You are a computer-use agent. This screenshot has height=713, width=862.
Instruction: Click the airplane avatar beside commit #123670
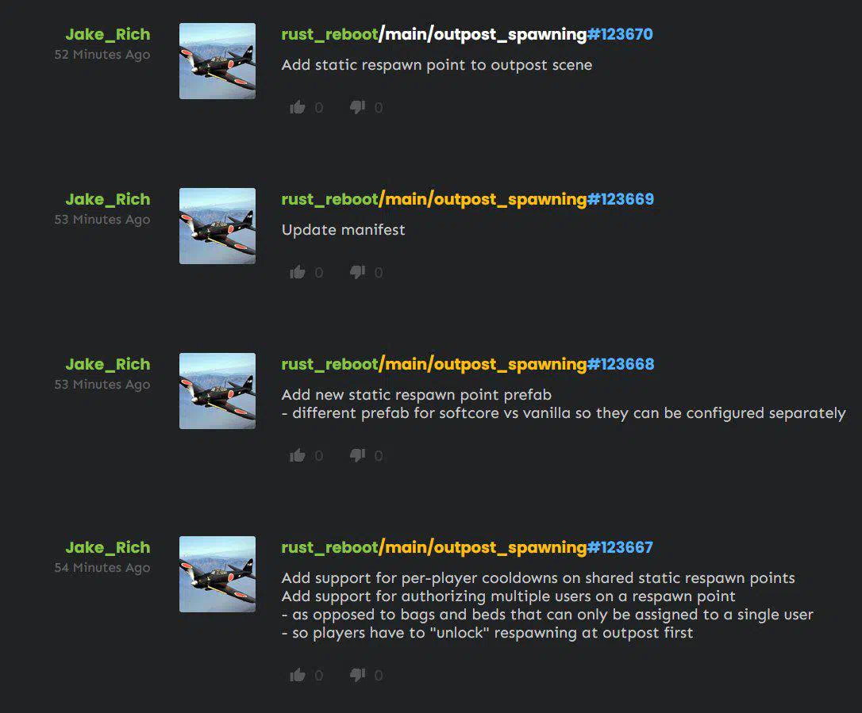[217, 61]
